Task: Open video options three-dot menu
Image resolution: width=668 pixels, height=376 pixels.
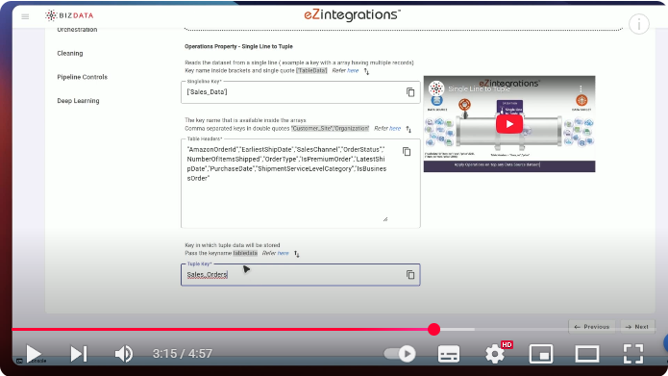Action: (581, 88)
